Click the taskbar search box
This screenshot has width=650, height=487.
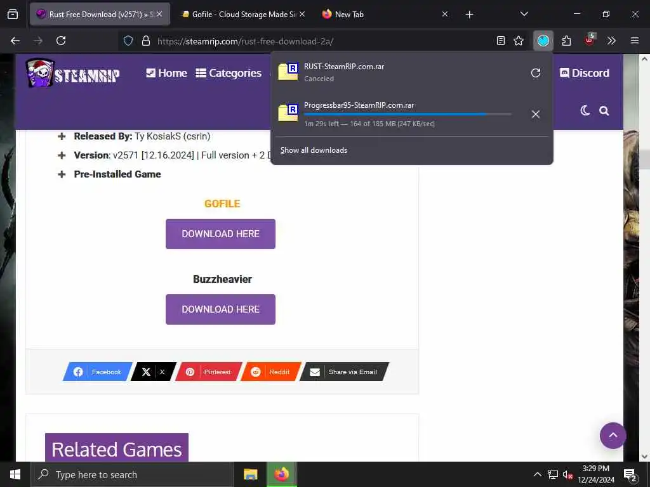tap(131, 474)
